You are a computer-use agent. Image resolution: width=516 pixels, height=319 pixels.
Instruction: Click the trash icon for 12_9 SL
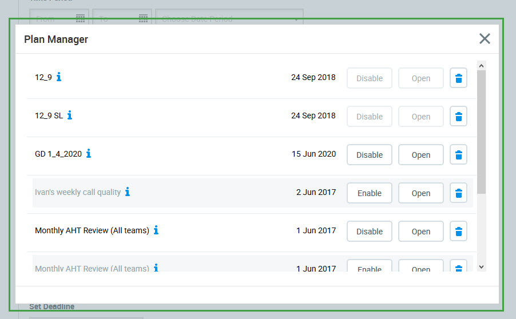point(458,117)
